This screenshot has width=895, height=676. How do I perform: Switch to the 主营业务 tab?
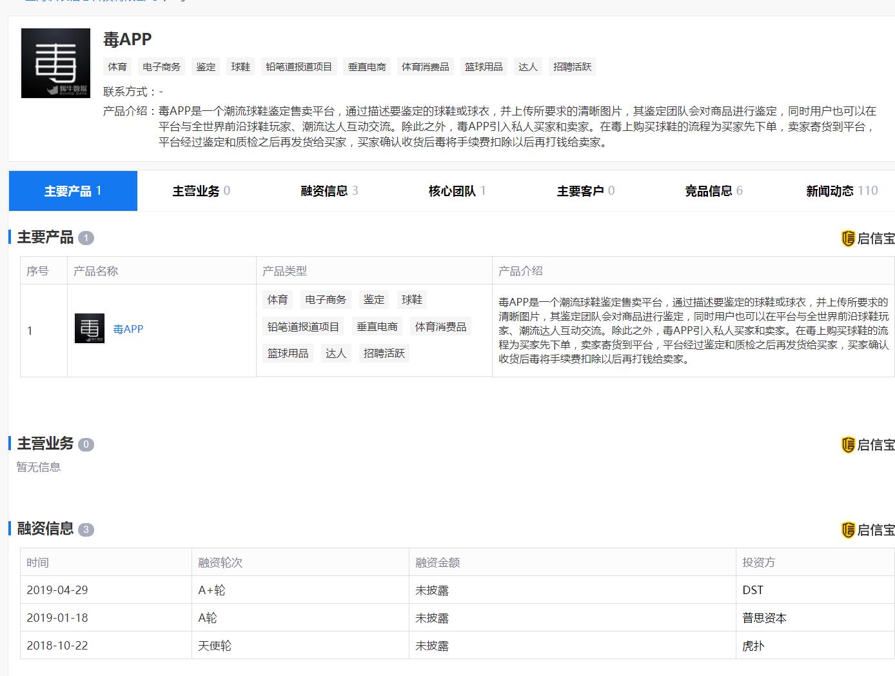point(201,191)
